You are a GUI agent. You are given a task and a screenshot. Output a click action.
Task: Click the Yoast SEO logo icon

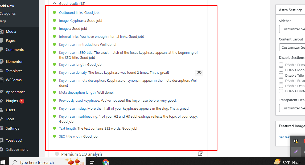2,140
